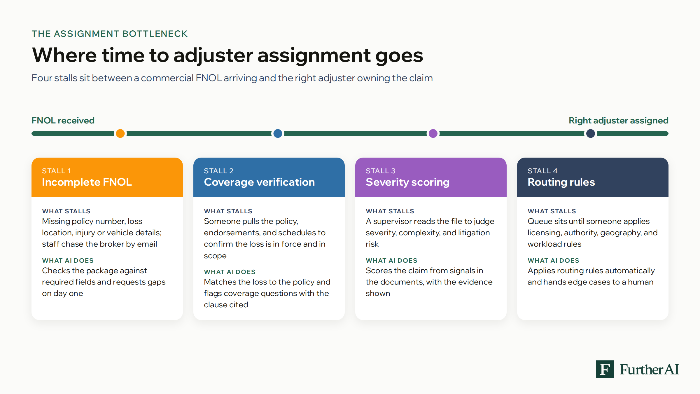
Task: Click the dark navy Stall 4 timeline dot
Action: tap(591, 133)
